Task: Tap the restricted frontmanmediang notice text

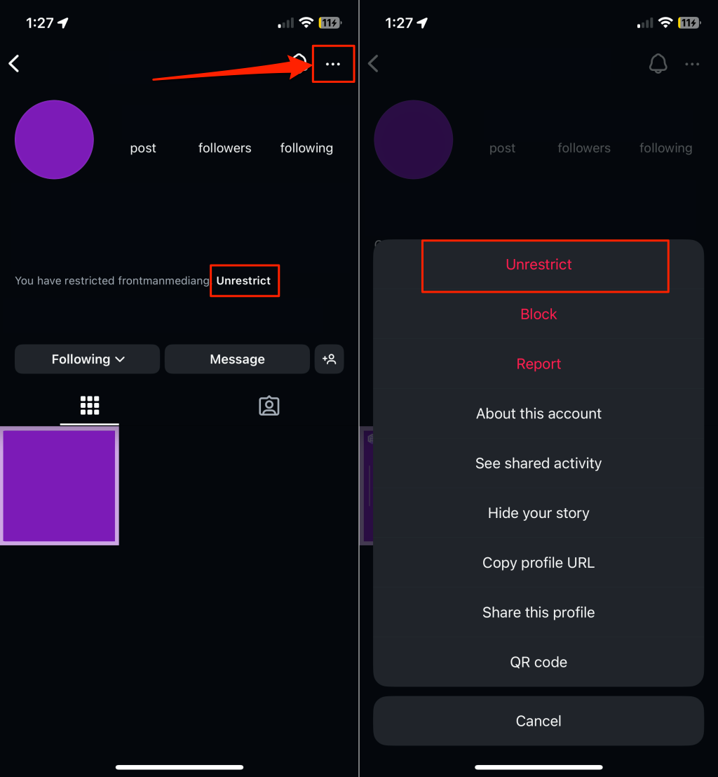Action: tap(112, 281)
